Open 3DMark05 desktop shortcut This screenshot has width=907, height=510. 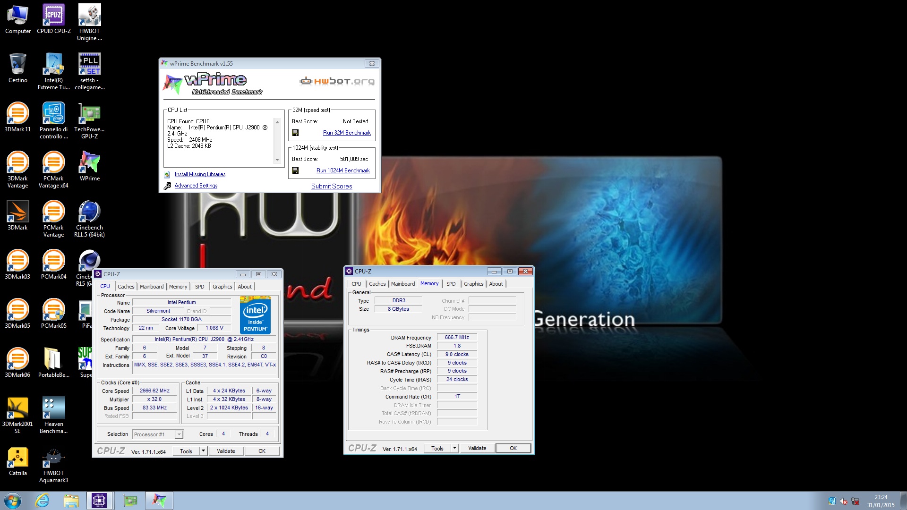pos(18,314)
